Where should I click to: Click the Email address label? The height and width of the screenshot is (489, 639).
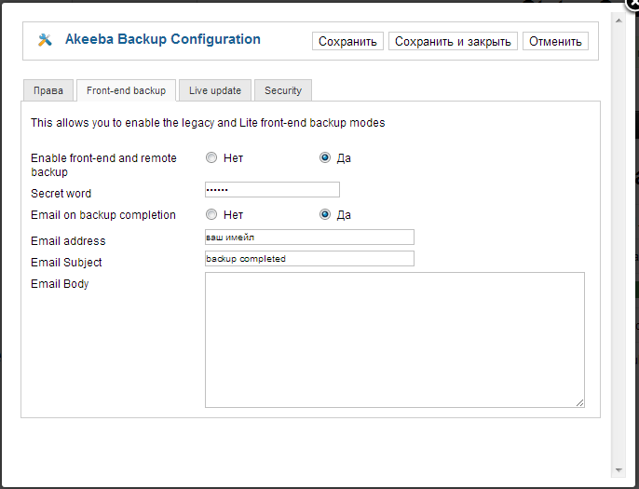click(68, 241)
